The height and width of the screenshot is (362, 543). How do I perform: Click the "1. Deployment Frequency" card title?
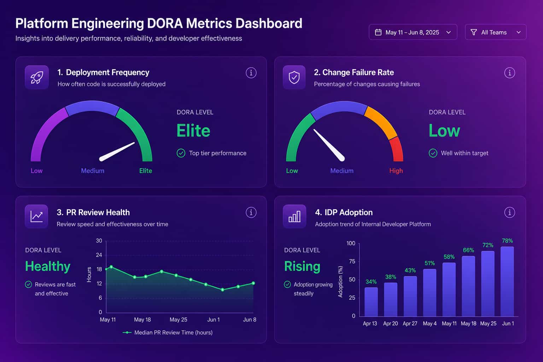[103, 72]
